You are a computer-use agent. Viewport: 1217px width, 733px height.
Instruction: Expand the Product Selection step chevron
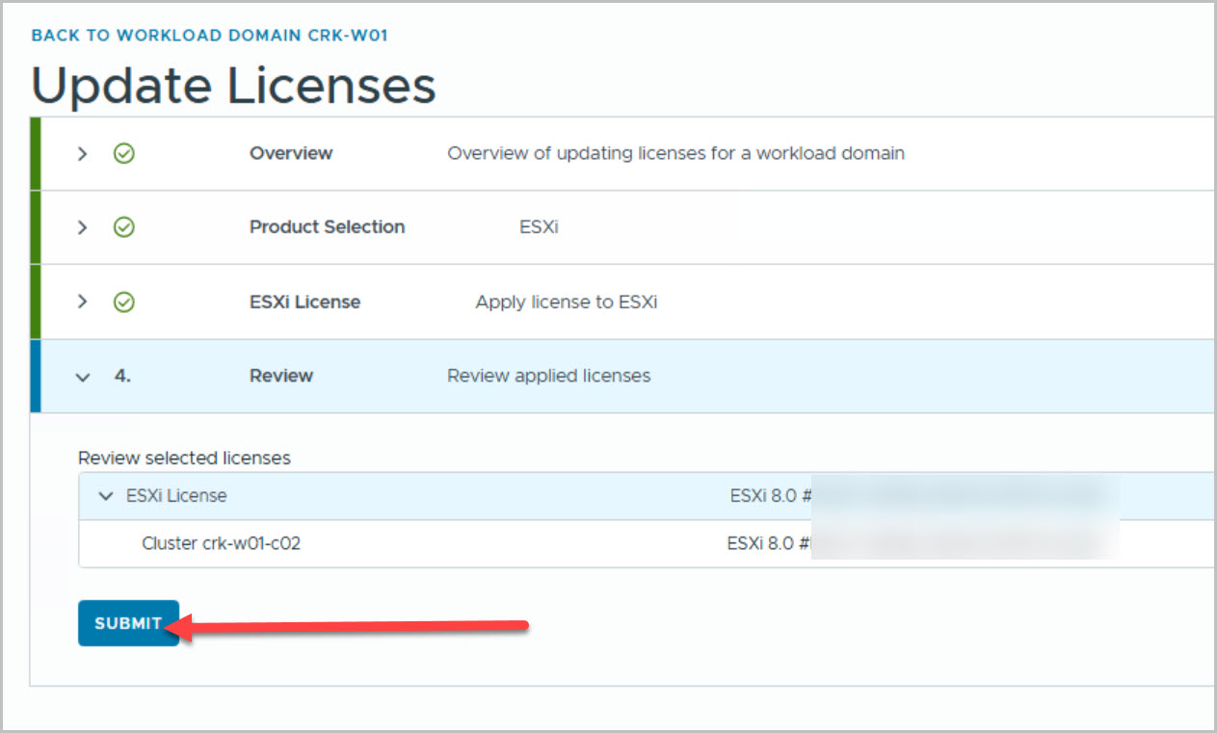[82, 227]
